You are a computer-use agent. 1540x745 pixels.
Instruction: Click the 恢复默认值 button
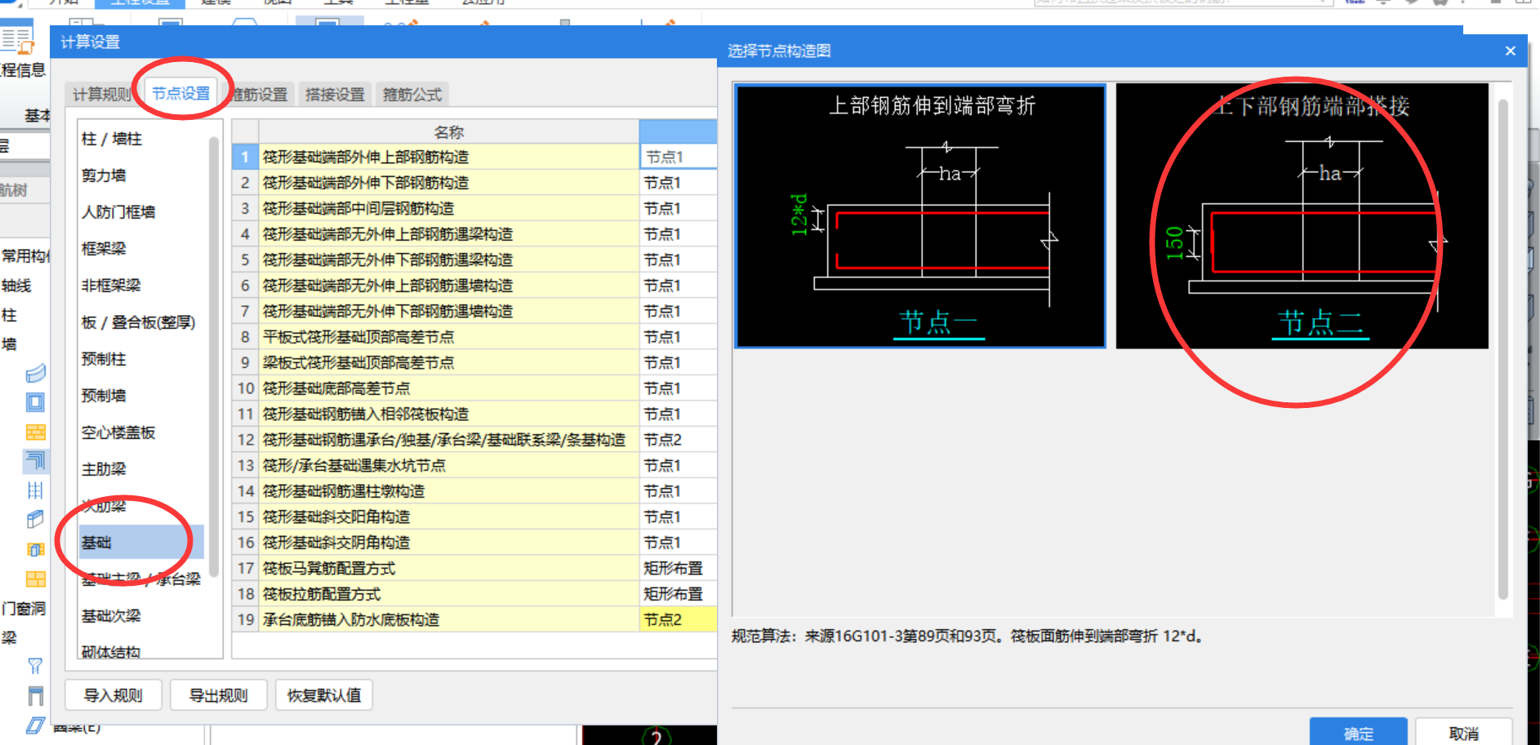(x=324, y=695)
